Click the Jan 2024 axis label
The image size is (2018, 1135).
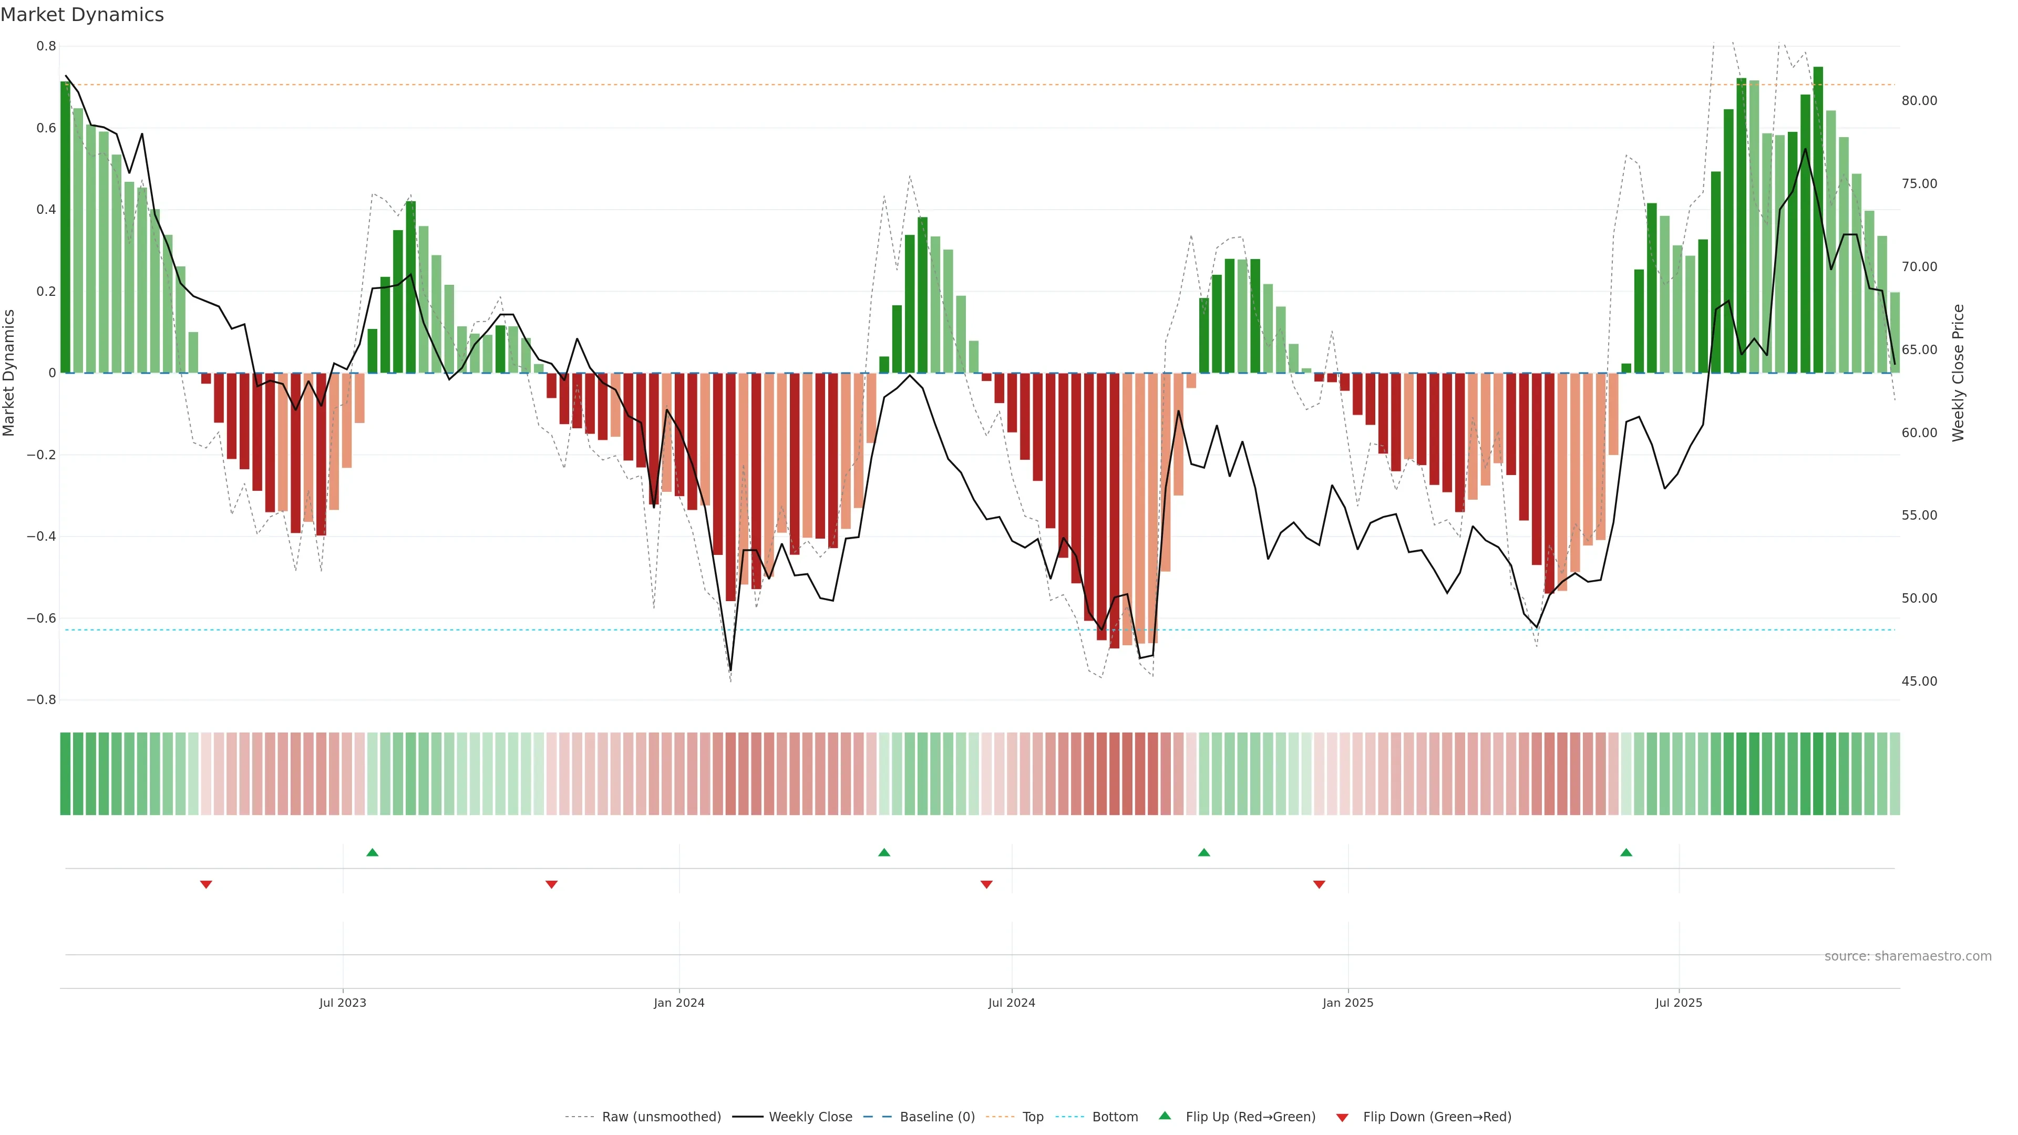click(678, 1003)
